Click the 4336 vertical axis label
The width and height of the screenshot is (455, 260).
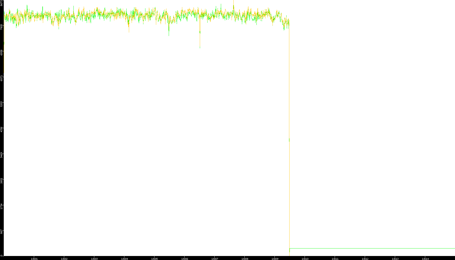[2, 129]
